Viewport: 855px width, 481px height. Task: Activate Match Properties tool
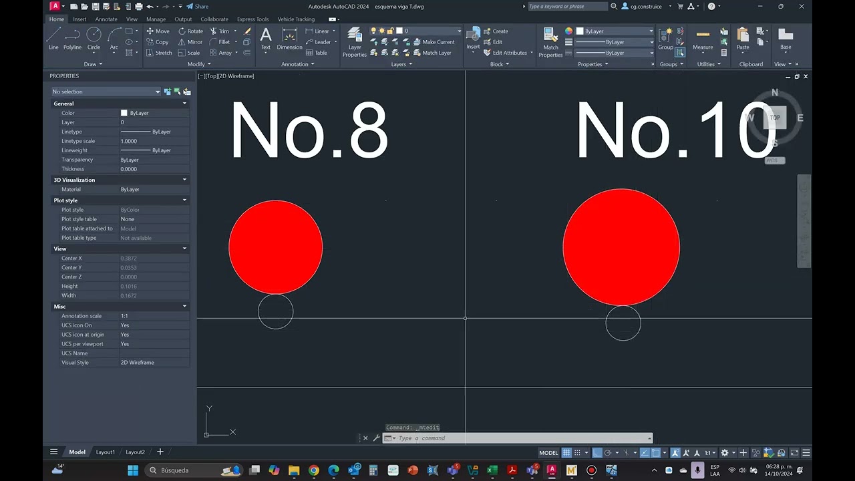click(550, 42)
